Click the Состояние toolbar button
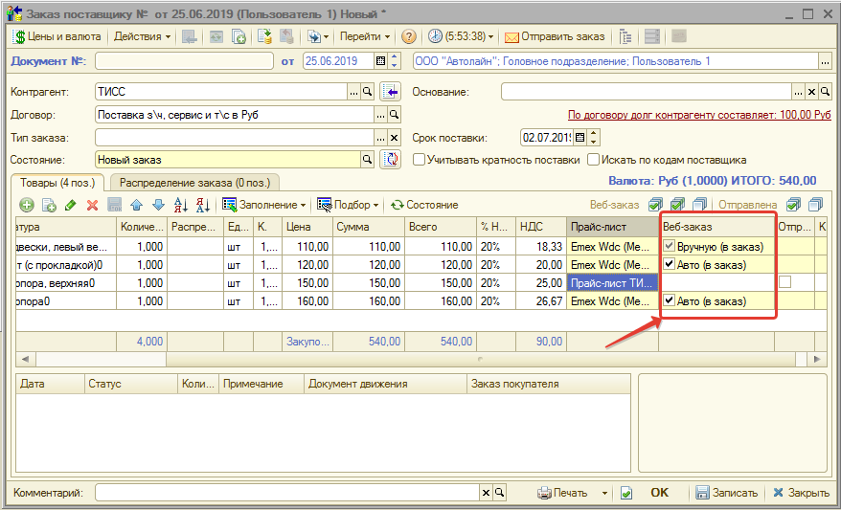 coord(423,205)
